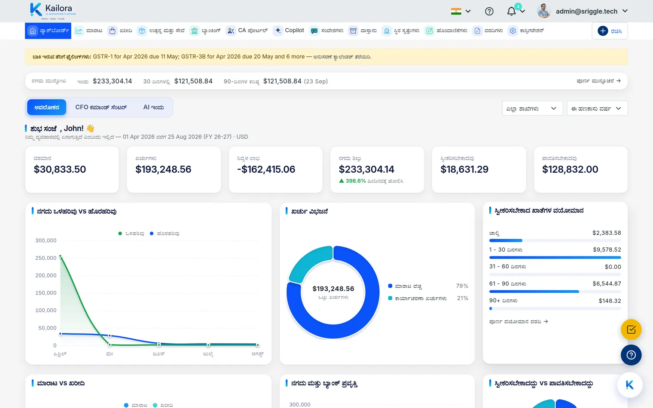Viewport: 653px width, 408px height.
Task: Click the help question mark in header
Action: click(489, 11)
